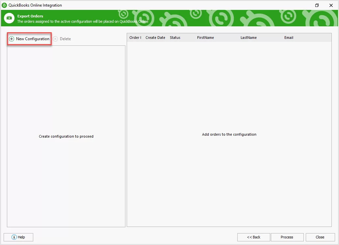The image size is (339, 245).
Task: Sort orders by the Email column
Action: click(x=289, y=38)
